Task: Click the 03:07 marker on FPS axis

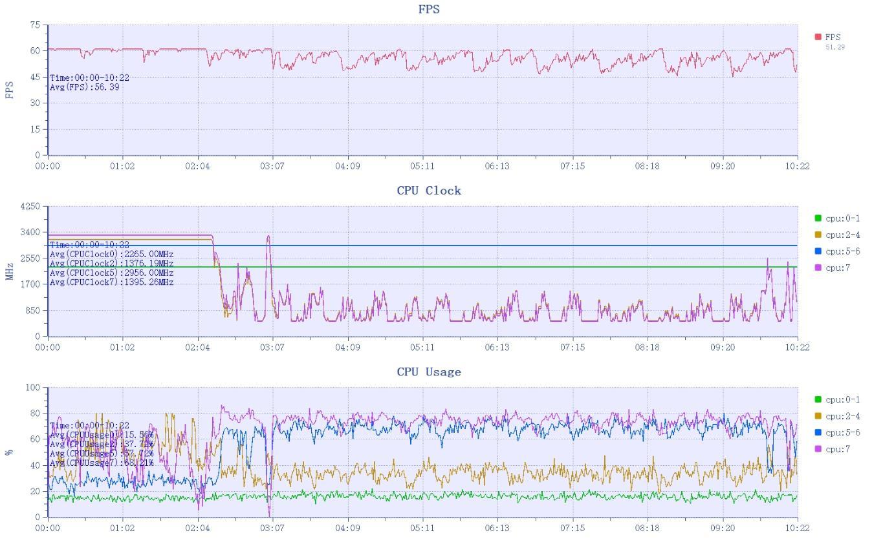Action: coord(272,166)
